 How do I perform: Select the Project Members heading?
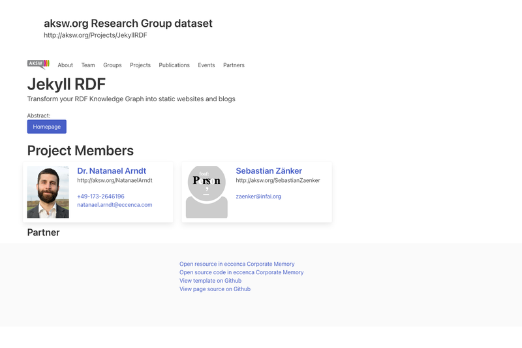point(80,151)
